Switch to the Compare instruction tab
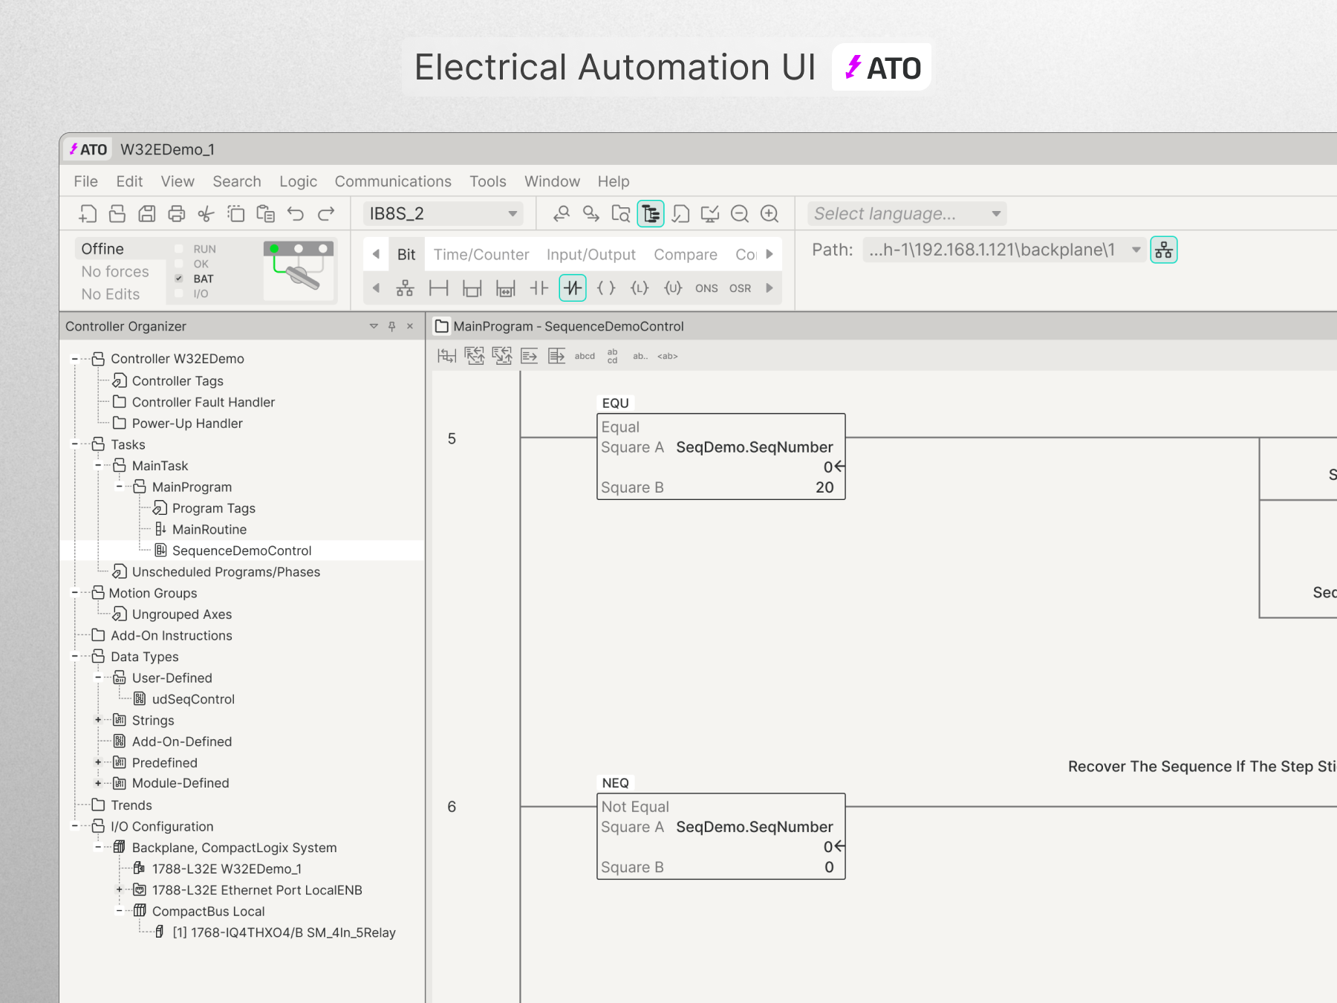 point(686,255)
